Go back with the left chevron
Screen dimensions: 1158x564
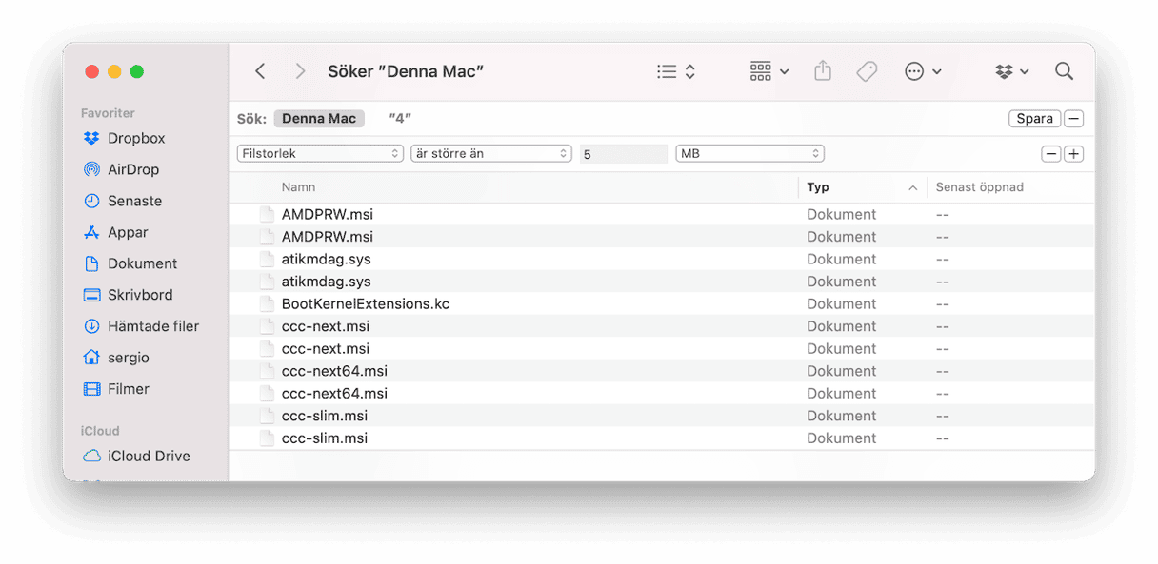[260, 71]
